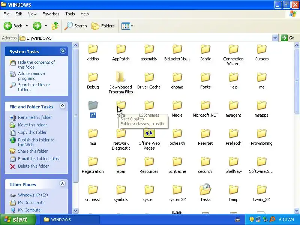Select the Connection Wizard folder icon

[233, 49]
